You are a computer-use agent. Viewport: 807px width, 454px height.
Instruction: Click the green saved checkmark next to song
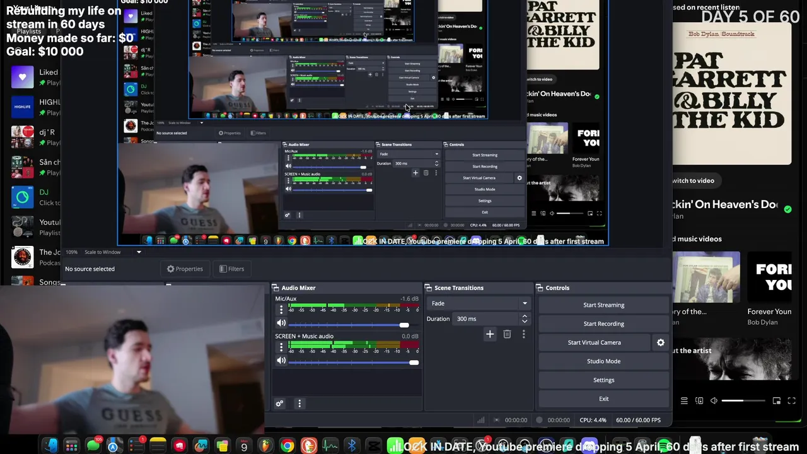tap(787, 209)
